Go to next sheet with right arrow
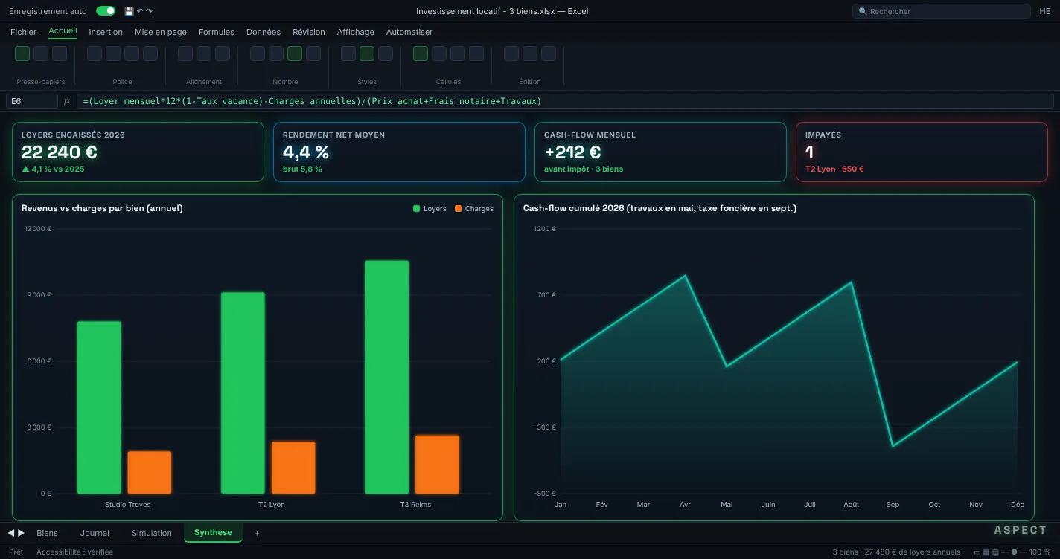 coord(21,533)
